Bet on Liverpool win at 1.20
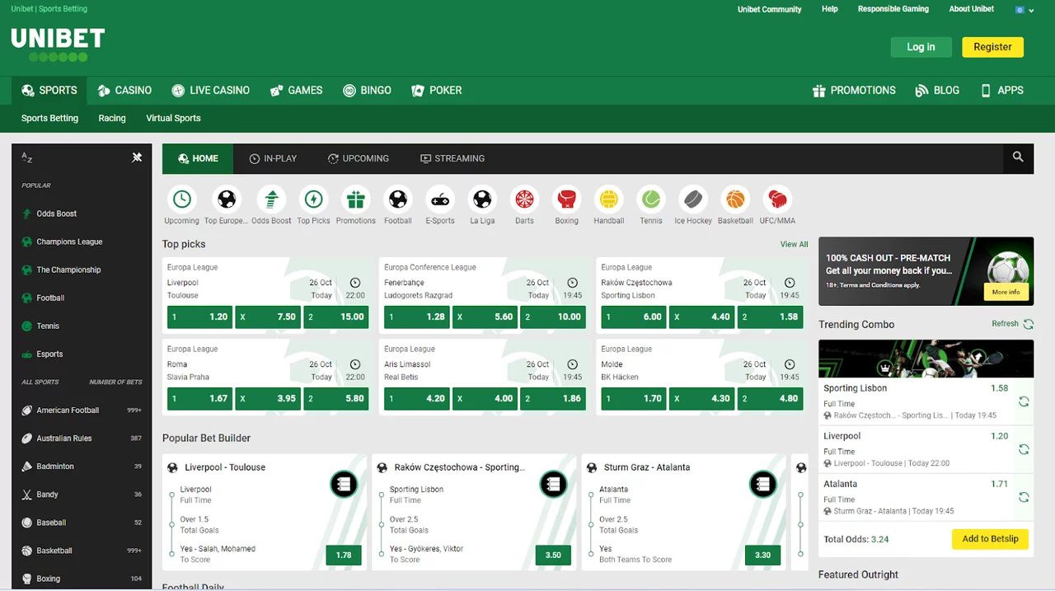1055x591 pixels. pos(199,317)
